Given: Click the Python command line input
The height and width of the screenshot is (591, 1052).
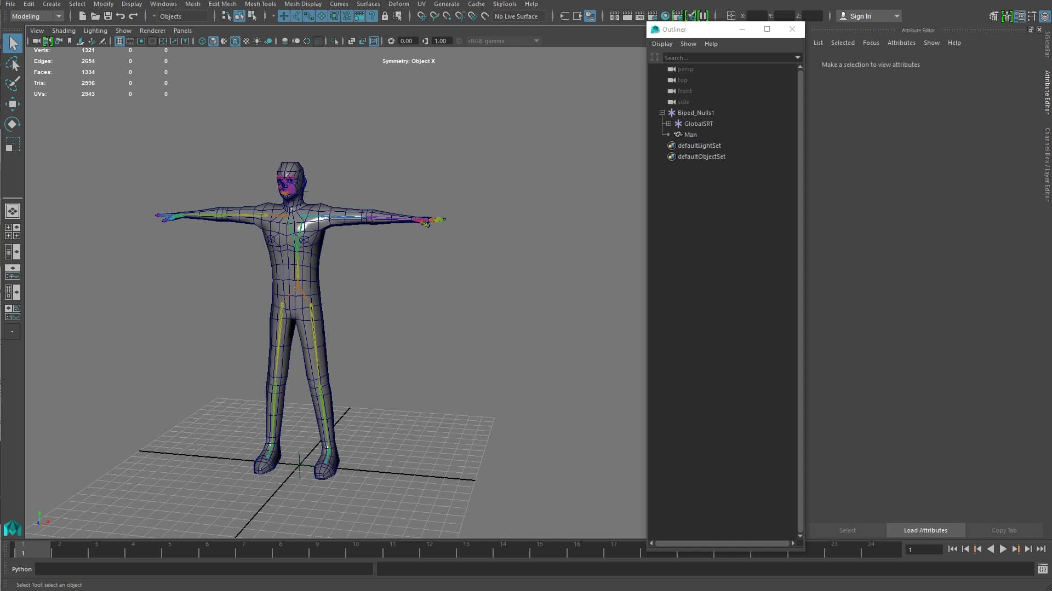Looking at the screenshot, I should [204, 569].
